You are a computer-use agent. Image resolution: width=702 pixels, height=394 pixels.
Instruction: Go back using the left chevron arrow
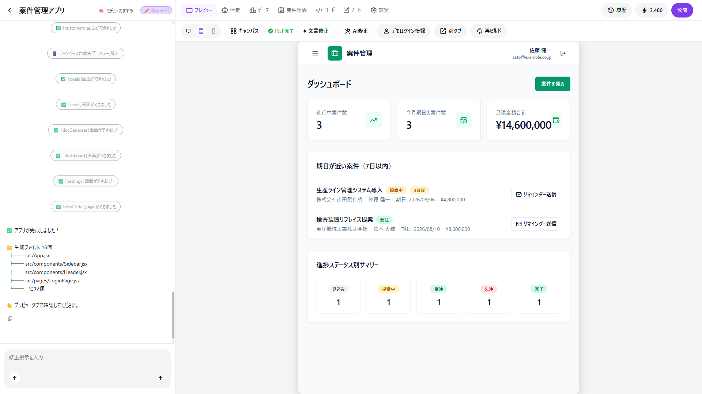(10, 10)
